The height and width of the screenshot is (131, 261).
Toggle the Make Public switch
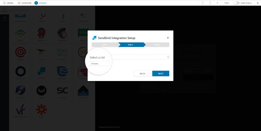[237, 3]
